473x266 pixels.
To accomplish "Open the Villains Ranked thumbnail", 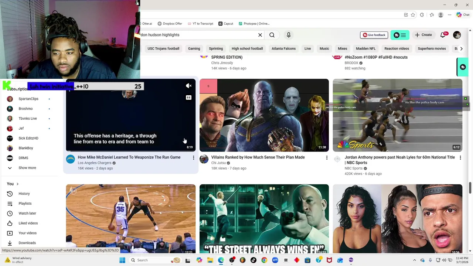I will [x=264, y=115].
